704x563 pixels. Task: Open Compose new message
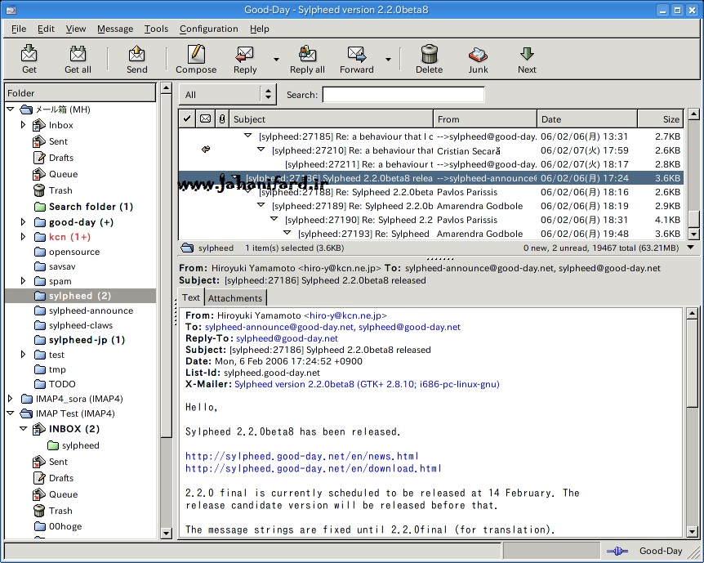[196, 55]
